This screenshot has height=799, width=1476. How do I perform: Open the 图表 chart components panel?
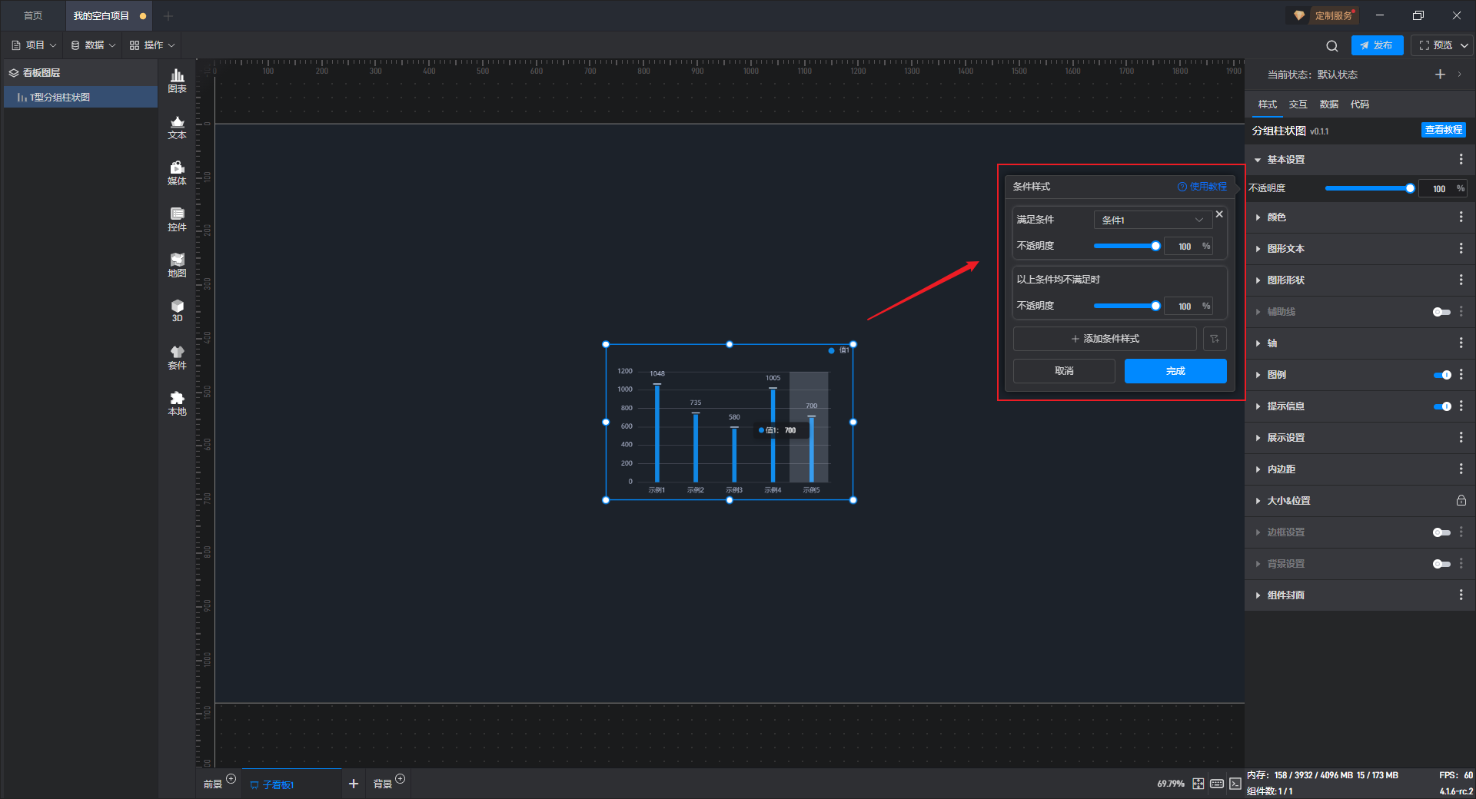pos(177,80)
